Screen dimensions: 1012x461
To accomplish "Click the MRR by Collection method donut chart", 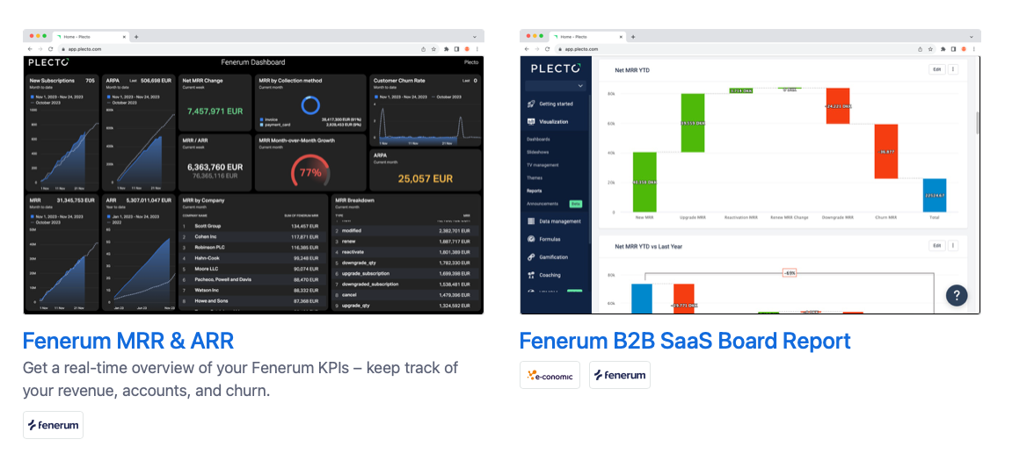I will coord(310,104).
